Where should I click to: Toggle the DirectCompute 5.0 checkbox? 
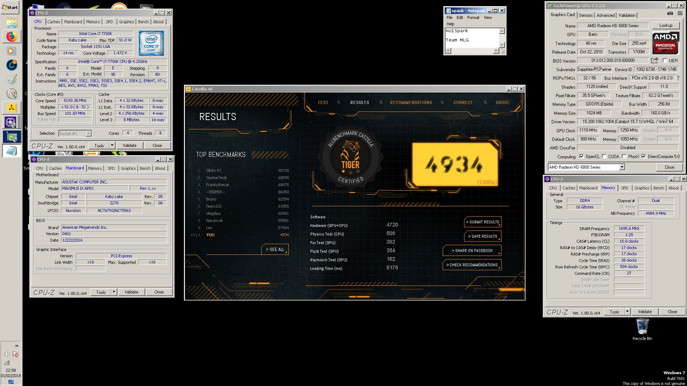tap(644, 157)
